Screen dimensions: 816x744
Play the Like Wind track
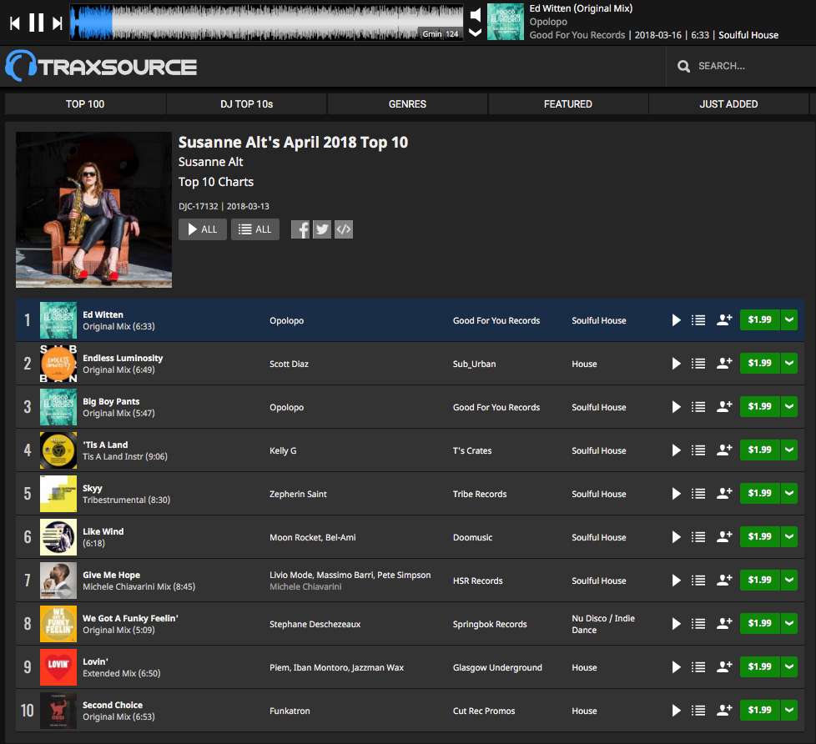676,536
